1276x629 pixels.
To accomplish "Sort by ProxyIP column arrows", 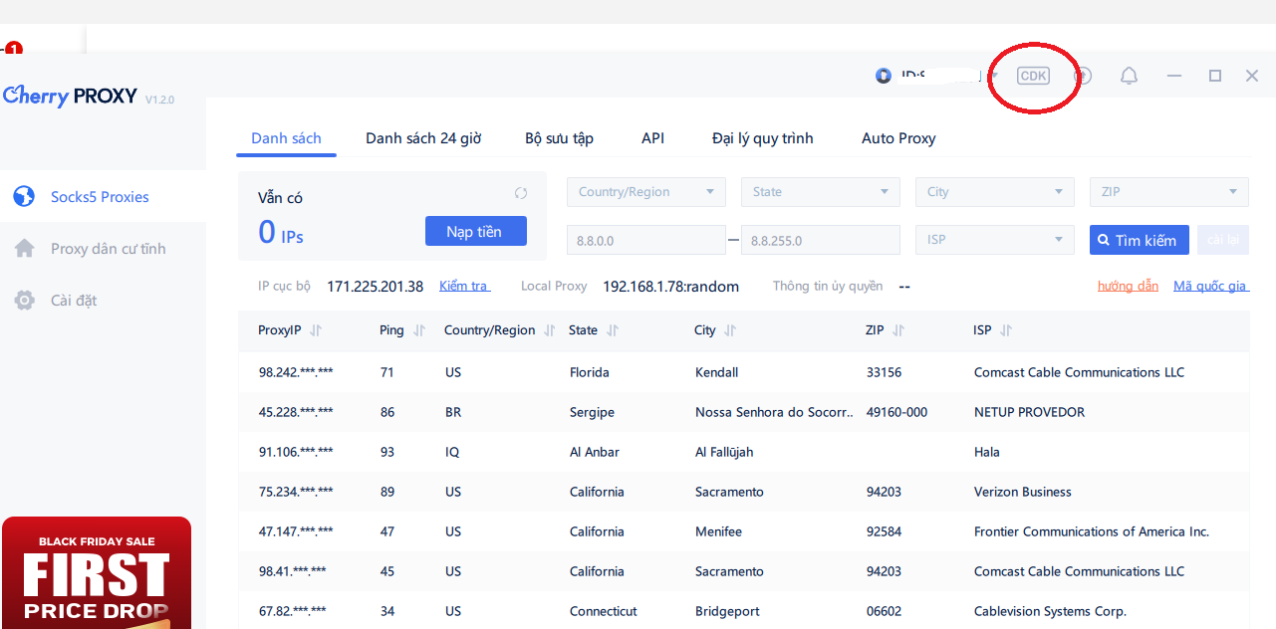I will click(x=316, y=330).
